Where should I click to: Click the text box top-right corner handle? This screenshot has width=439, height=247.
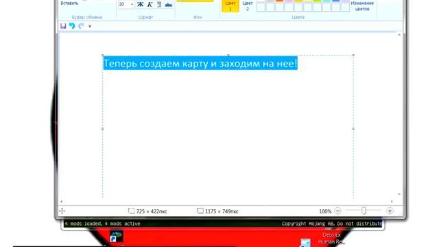(x=353, y=56)
